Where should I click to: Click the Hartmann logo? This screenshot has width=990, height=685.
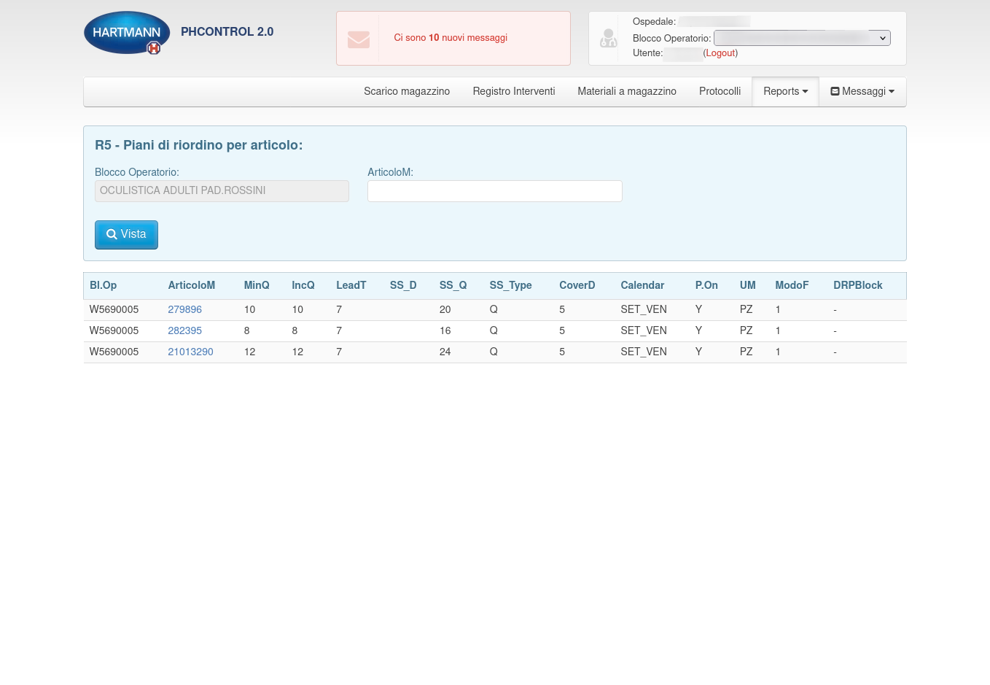point(127,33)
